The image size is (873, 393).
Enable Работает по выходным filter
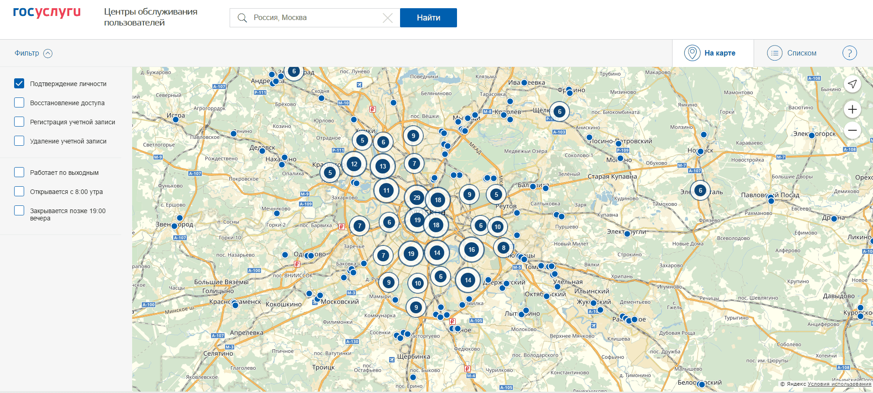pos(19,172)
